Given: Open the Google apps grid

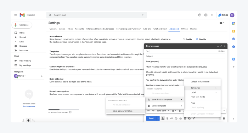Looking at the screenshot, I should [212, 15].
